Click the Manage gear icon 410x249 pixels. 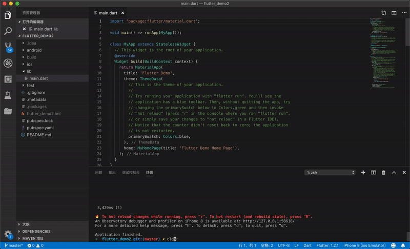point(8,234)
